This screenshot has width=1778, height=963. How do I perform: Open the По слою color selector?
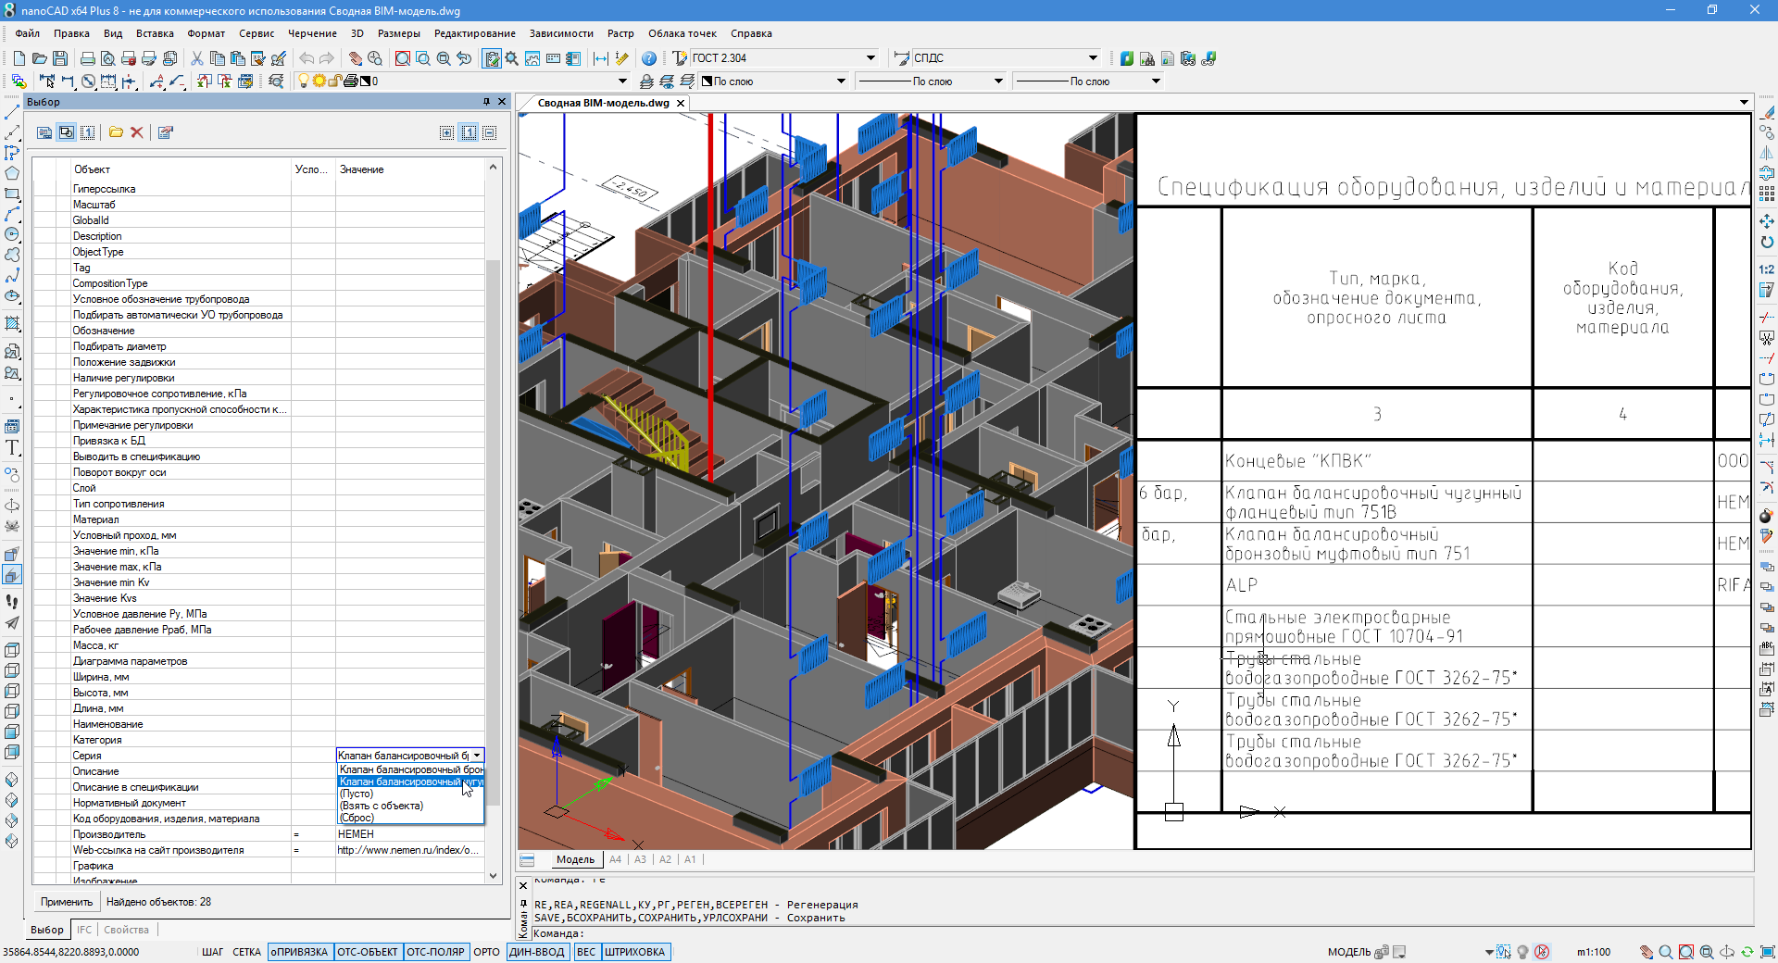click(841, 81)
